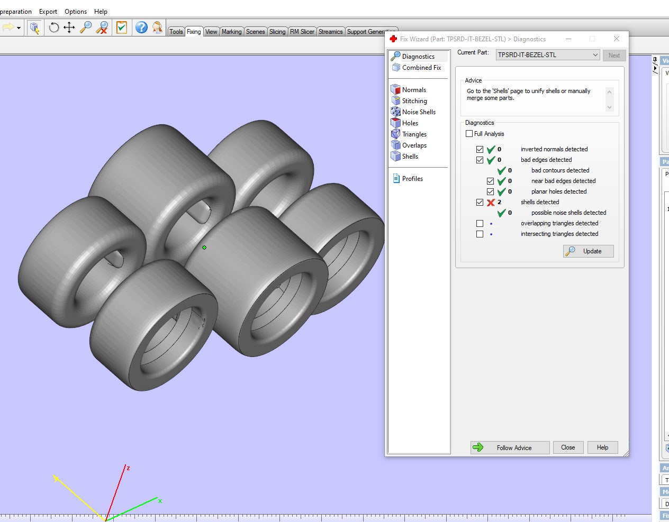This screenshot has width=669, height=522.
Task: Open dropdown arrow beside yellow arrow icon
Action: coord(19,28)
